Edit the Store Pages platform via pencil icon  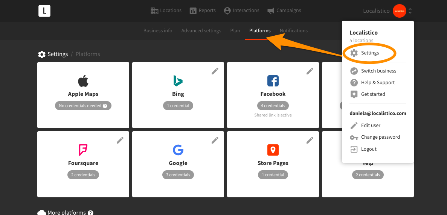(x=310, y=140)
